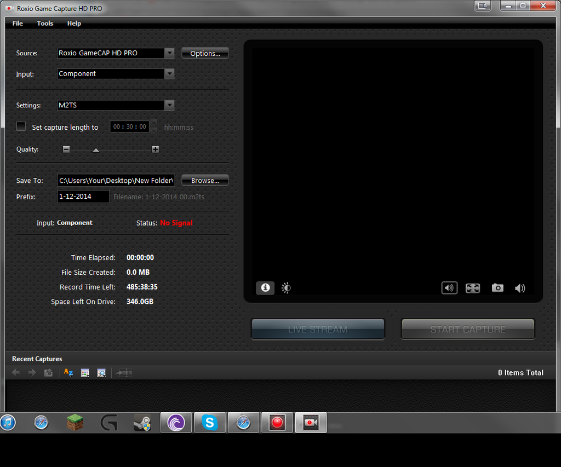
Task: Switch preview to fullscreen mode
Action: point(473,288)
